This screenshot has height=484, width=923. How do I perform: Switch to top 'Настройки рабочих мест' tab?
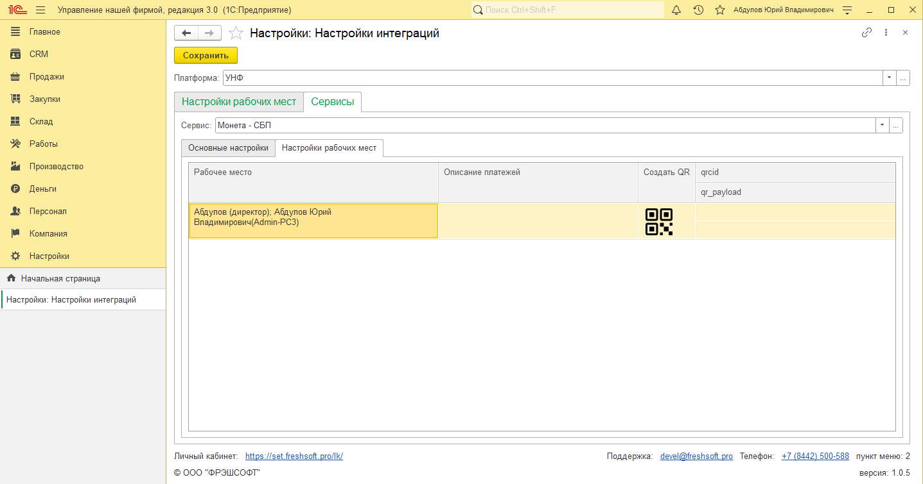(239, 102)
